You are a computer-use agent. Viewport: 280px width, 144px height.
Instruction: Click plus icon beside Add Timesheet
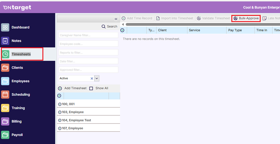pyautogui.click(x=60, y=88)
